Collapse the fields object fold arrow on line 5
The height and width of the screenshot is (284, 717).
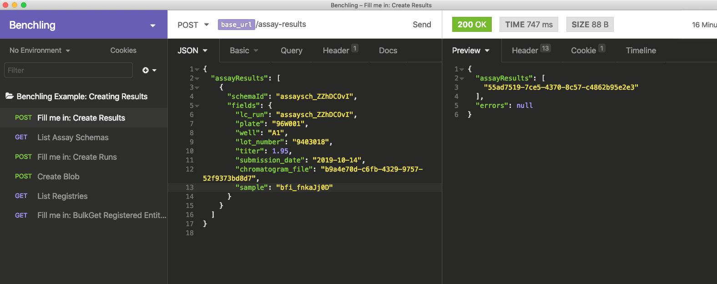197,106
